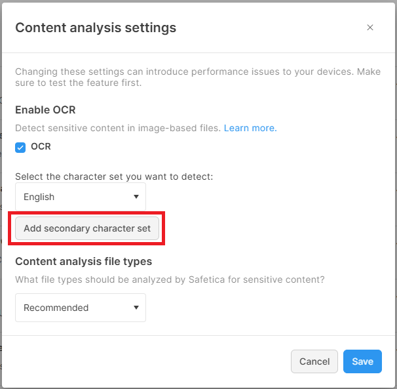Click the Select the character set label

(x=114, y=176)
